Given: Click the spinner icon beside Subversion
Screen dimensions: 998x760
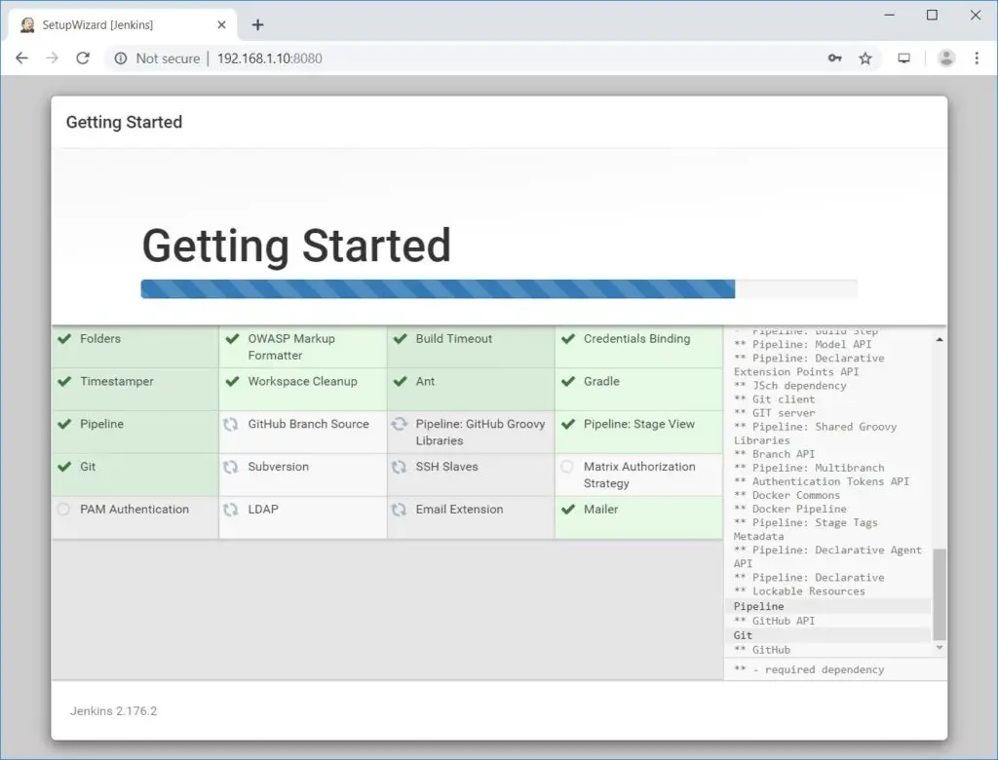Looking at the screenshot, I should pyautogui.click(x=230, y=467).
